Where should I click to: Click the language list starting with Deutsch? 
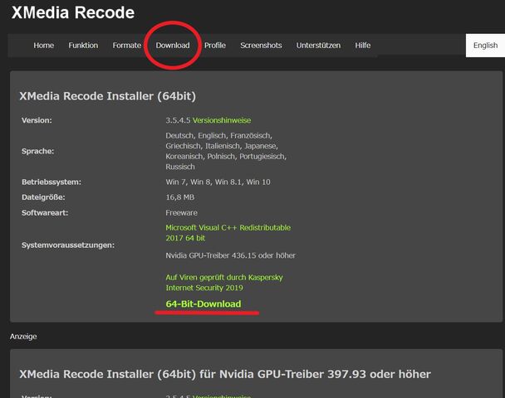[226, 151]
